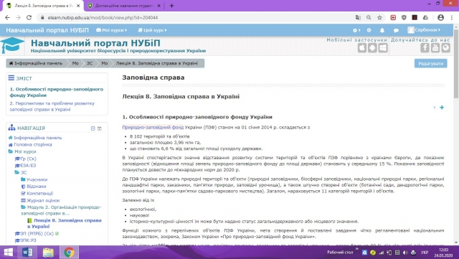Open Головна сторінка in navigation
459x259 pixels.
tap(33, 144)
